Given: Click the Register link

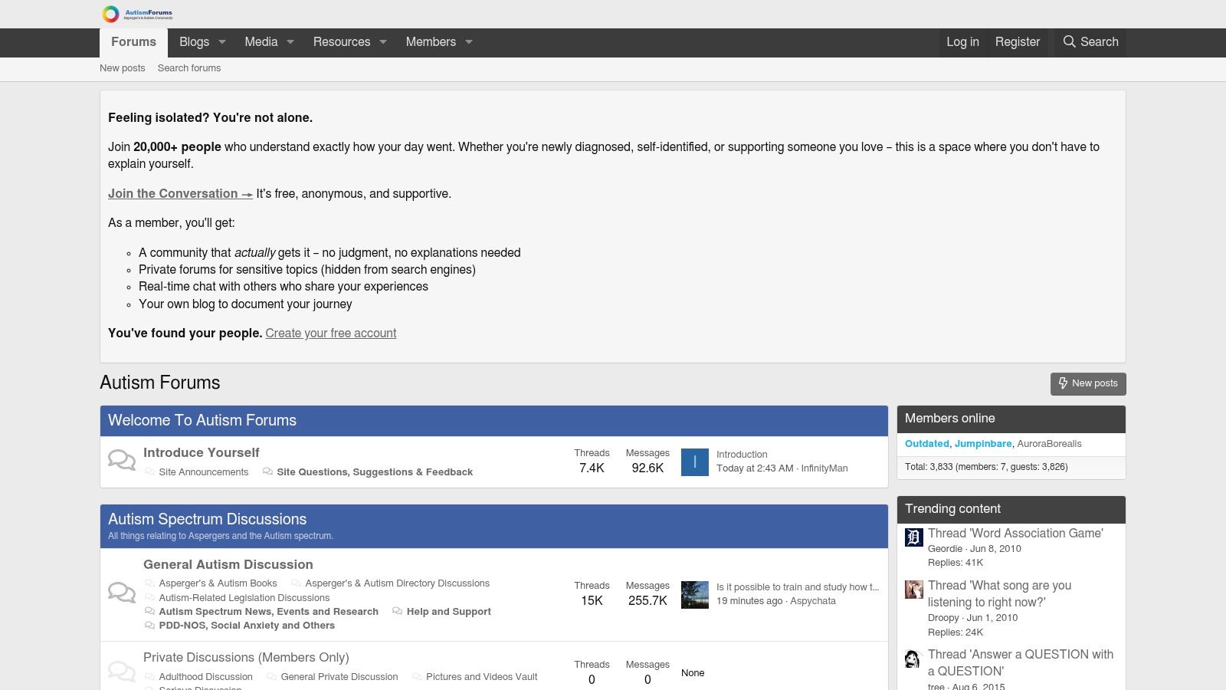Looking at the screenshot, I should pyautogui.click(x=1018, y=42).
